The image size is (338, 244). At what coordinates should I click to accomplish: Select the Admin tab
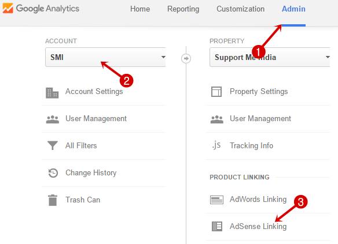coord(293,9)
